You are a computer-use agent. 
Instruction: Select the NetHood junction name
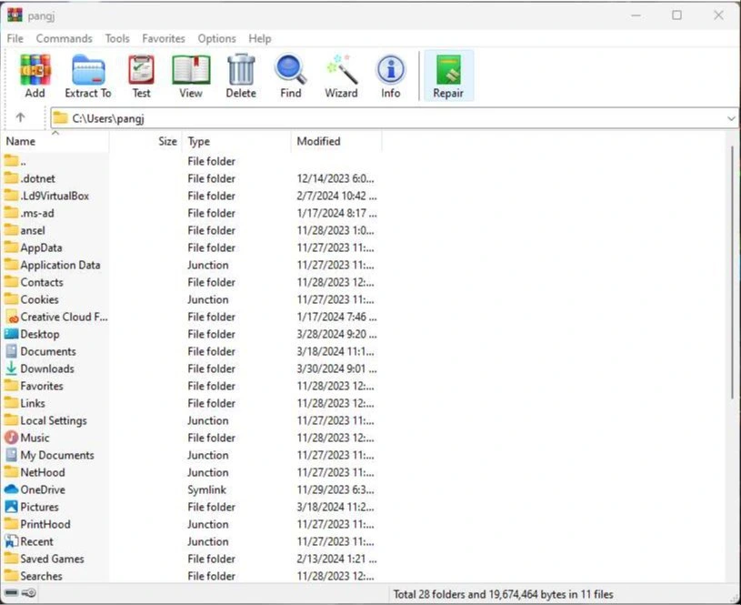tap(43, 472)
